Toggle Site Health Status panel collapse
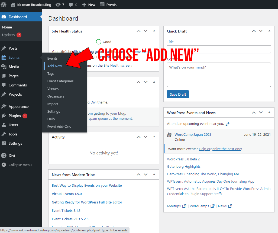 (x=154, y=31)
